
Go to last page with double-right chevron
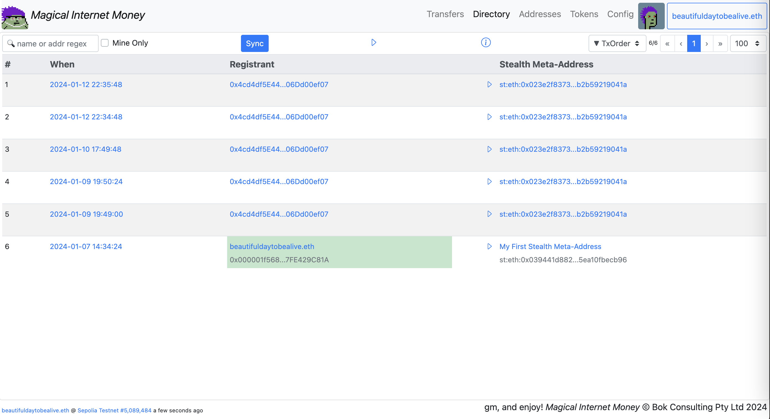click(x=720, y=44)
